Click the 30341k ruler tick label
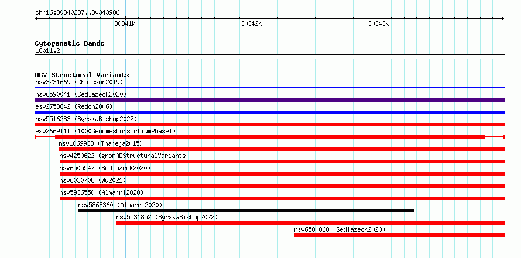This screenshot has width=521, height=258. click(125, 23)
